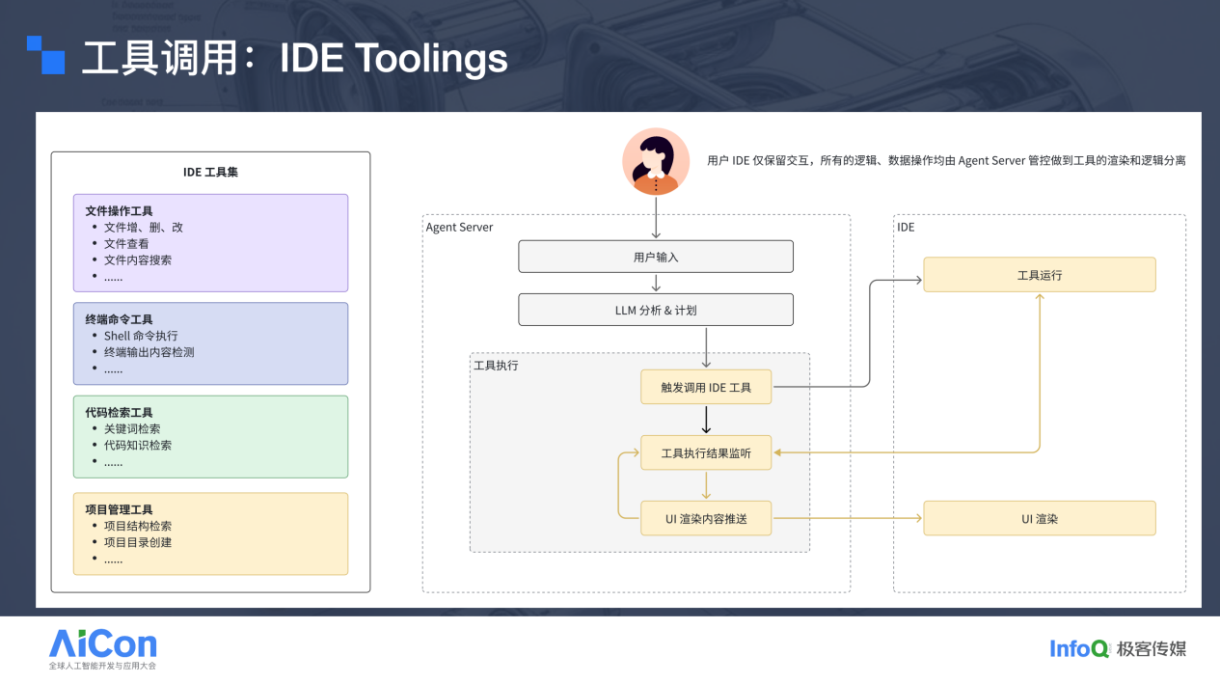The height and width of the screenshot is (683, 1220).
Task: Select the 用户输入 box
Action: [x=656, y=257]
